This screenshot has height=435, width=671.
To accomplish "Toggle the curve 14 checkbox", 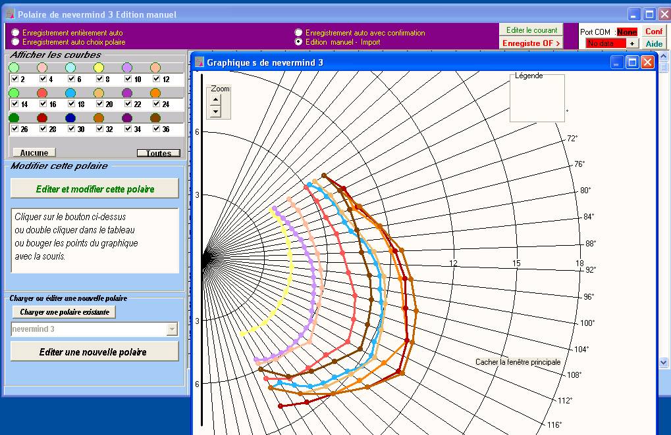I will 15,103.
